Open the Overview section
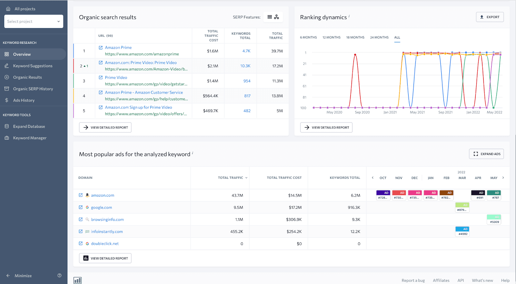This screenshot has height=284, width=516. [x=33, y=54]
